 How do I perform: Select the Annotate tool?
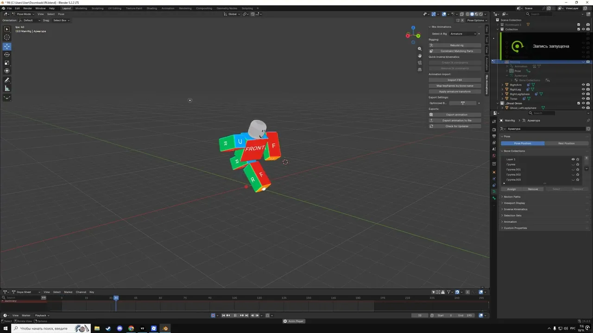coord(7,80)
